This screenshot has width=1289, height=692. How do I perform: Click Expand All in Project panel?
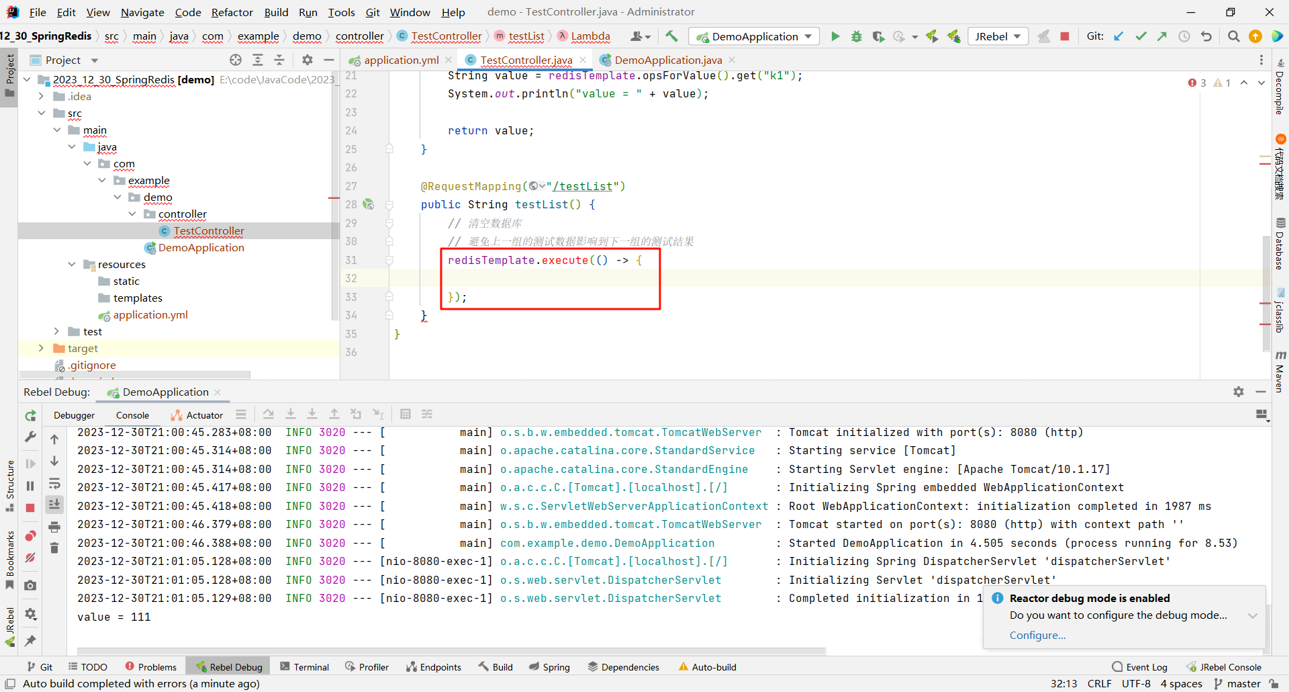tap(258, 60)
